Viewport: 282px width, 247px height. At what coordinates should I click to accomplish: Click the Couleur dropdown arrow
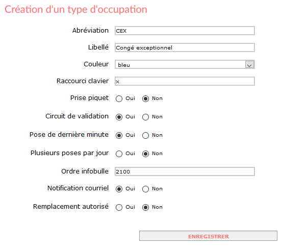[249, 65]
